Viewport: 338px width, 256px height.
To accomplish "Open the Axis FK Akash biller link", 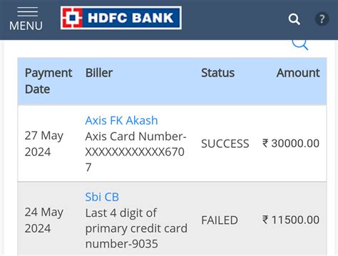I will click(121, 120).
